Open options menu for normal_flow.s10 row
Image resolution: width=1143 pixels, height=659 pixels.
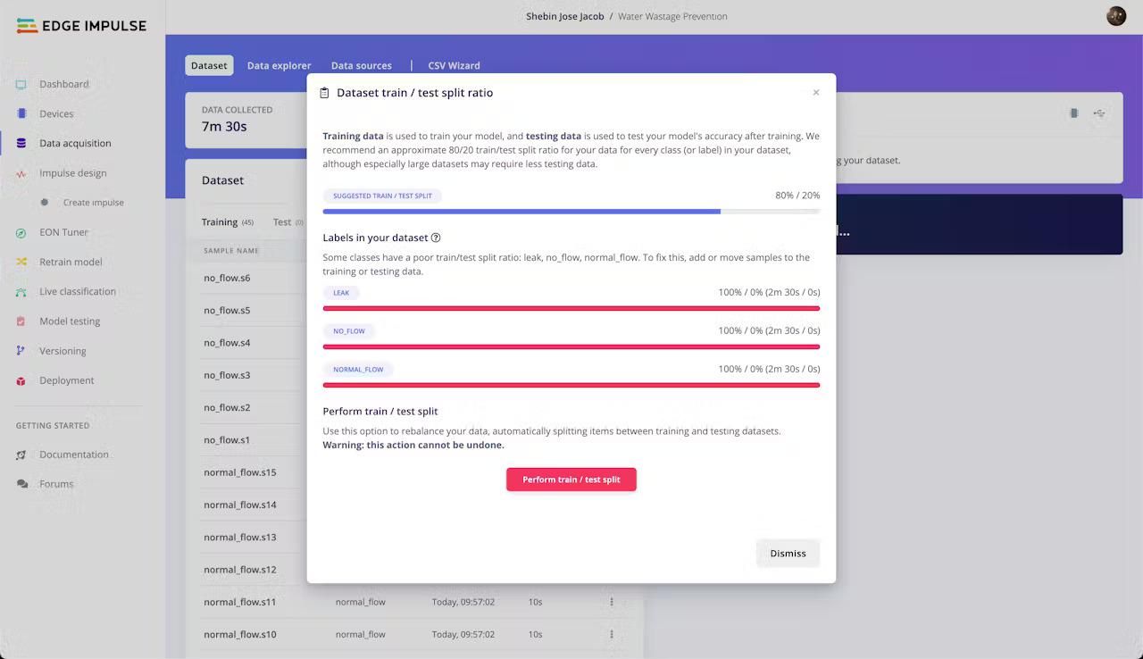pyautogui.click(x=612, y=634)
